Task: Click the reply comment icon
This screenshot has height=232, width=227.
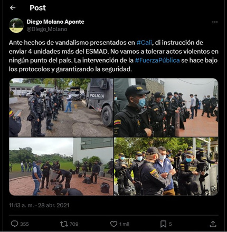Action: tap(14, 224)
